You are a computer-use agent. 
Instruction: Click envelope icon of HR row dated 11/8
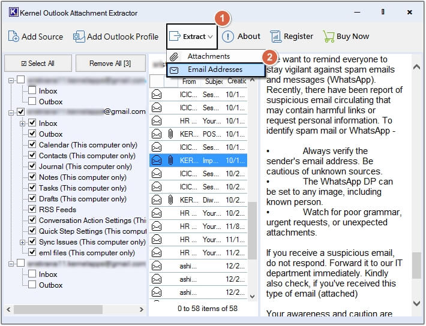(x=157, y=226)
